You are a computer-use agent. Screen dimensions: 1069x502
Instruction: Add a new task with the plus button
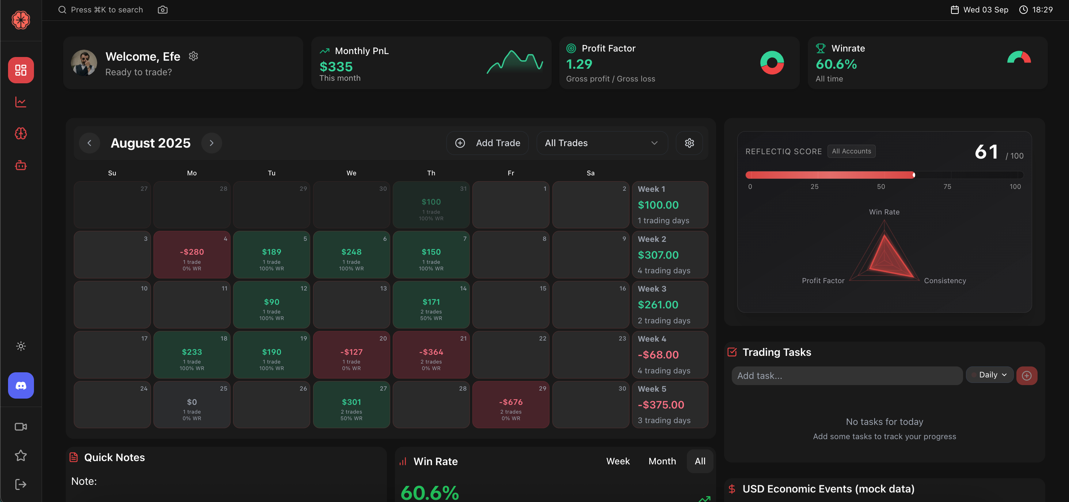click(x=1027, y=376)
